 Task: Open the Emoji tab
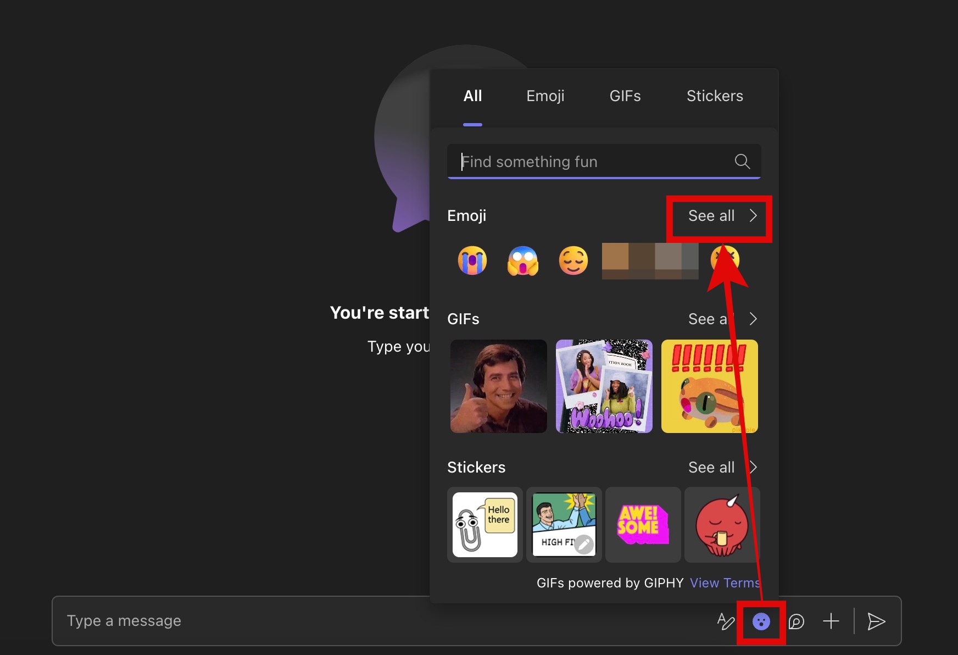pos(545,96)
